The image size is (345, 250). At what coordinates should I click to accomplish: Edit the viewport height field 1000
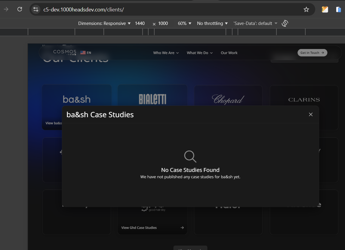point(163,23)
